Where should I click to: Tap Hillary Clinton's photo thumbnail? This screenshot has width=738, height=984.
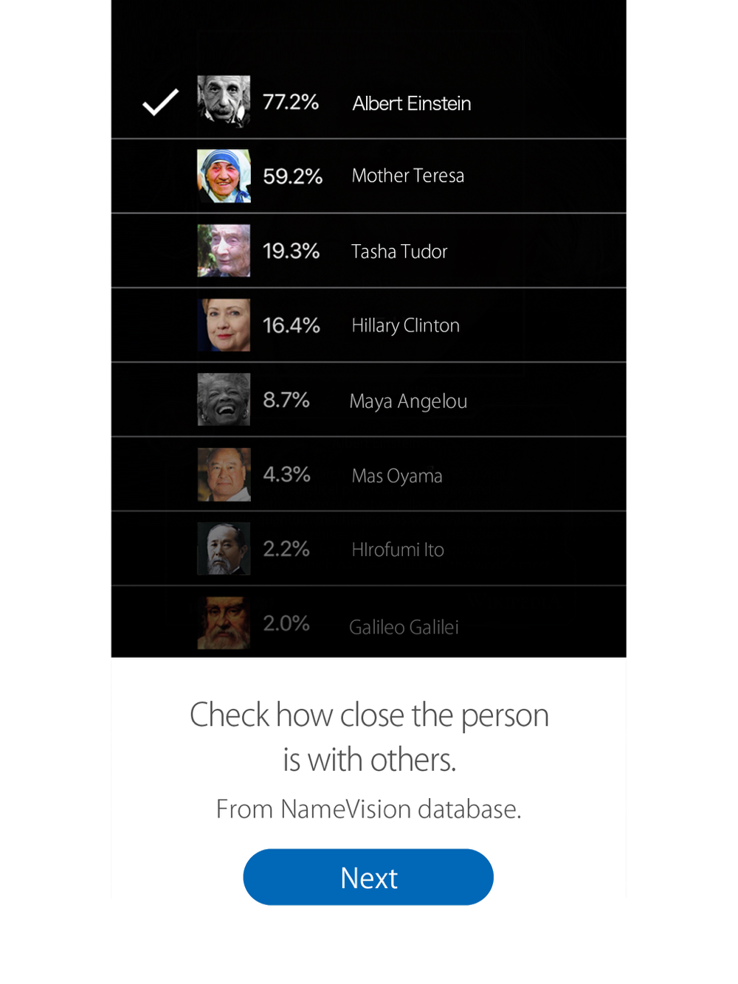pyautogui.click(x=224, y=325)
